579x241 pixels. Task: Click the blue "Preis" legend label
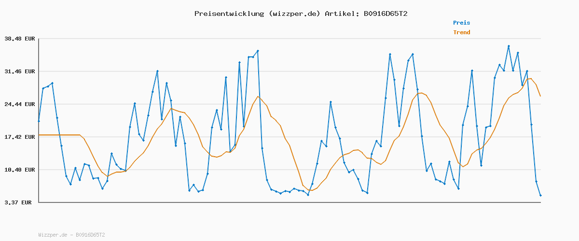[x=461, y=23]
